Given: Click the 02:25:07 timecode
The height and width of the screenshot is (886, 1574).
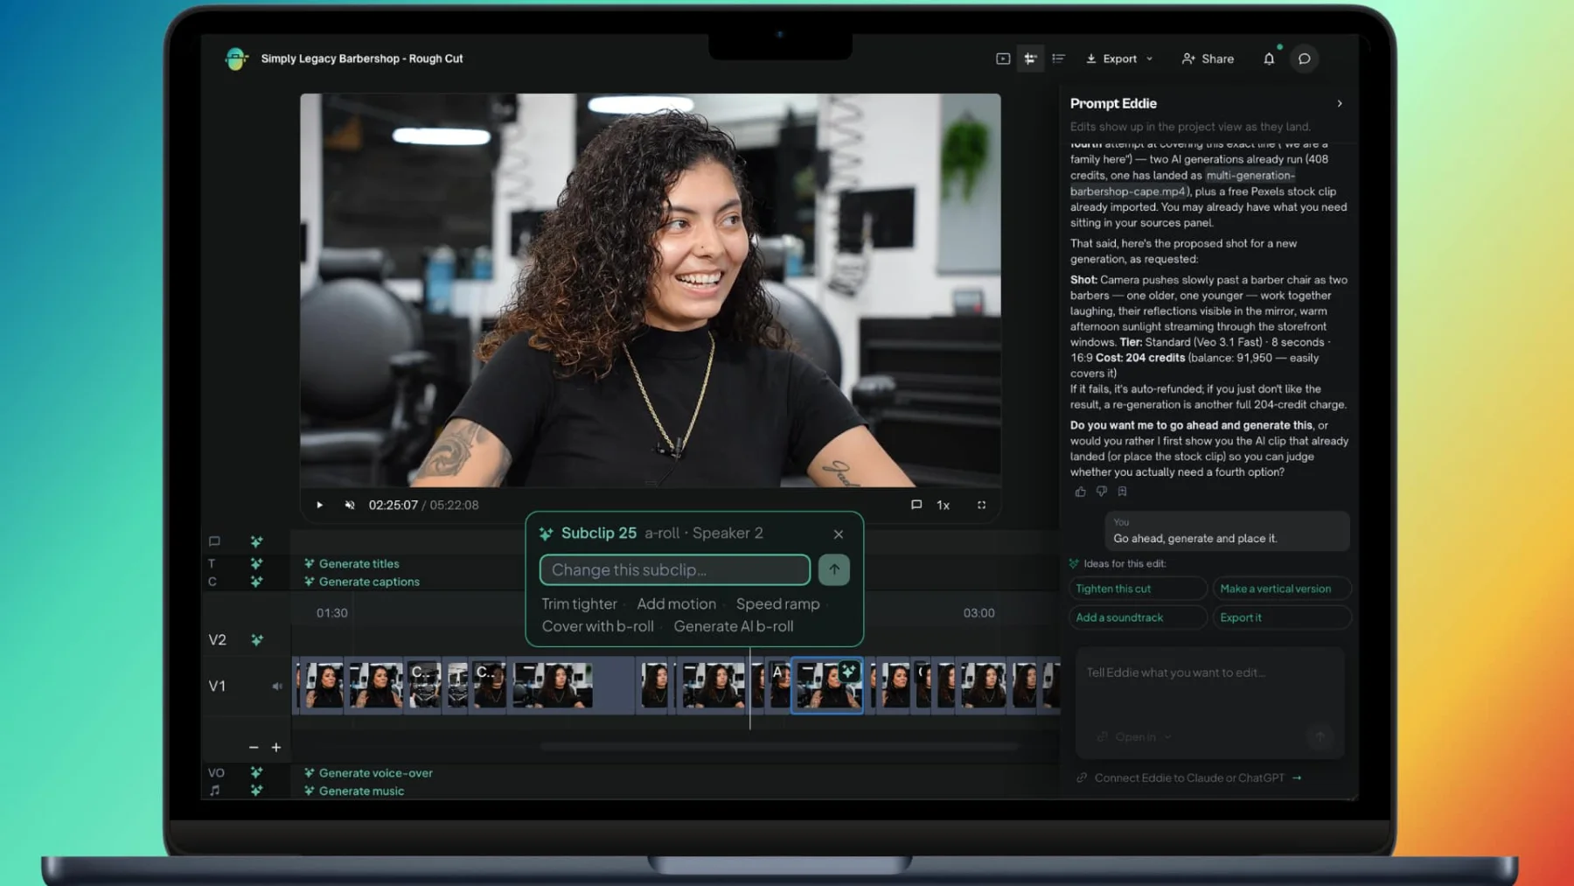Looking at the screenshot, I should (393, 505).
